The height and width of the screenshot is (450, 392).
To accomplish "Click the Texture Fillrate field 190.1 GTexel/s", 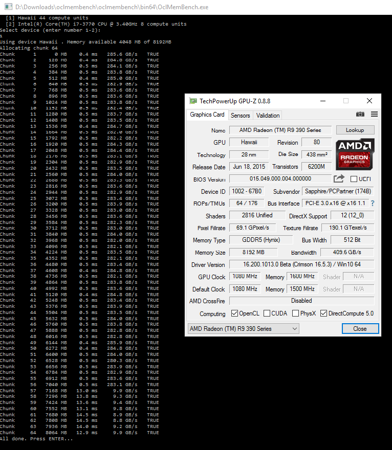I will (348, 228).
